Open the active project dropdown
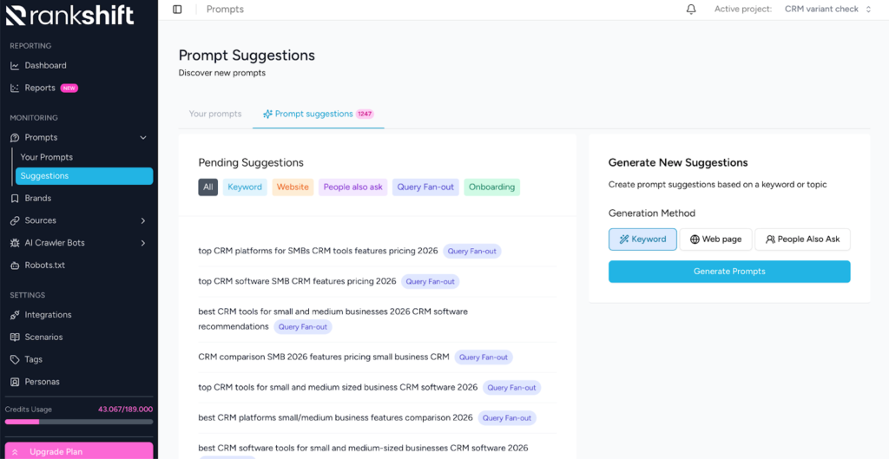The height and width of the screenshot is (459, 889). pos(827,10)
